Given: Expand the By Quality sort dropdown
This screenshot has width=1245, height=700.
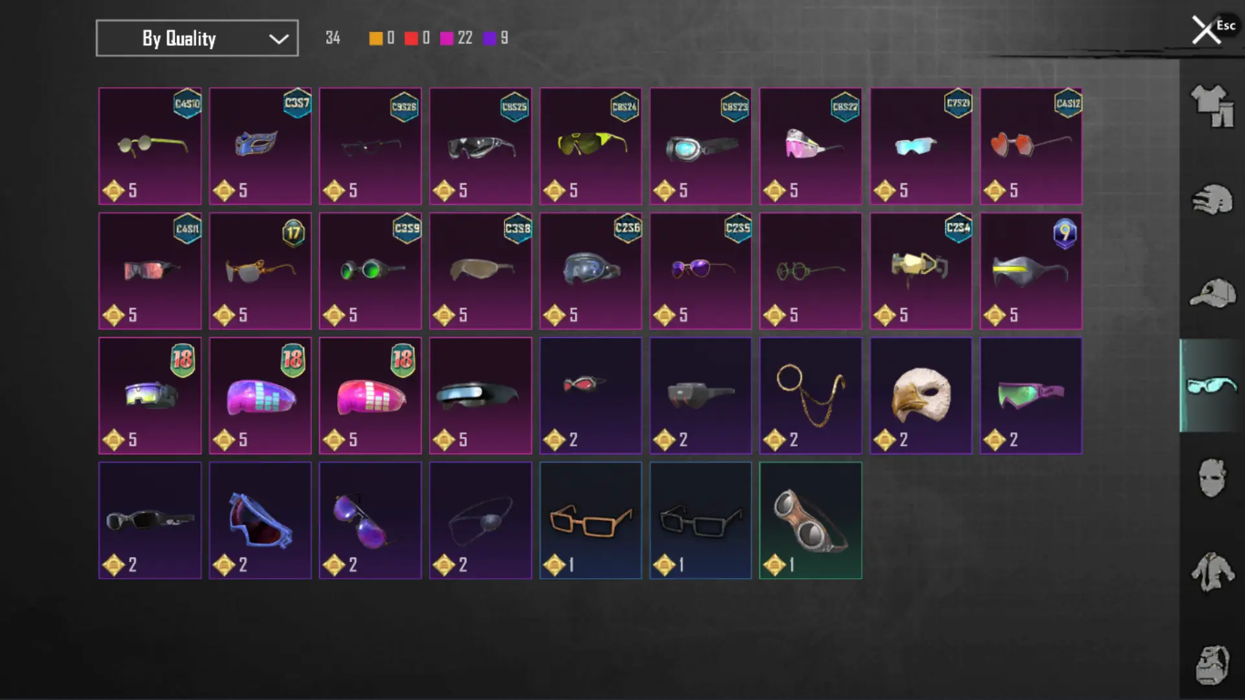Looking at the screenshot, I should pyautogui.click(x=197, y=38).
